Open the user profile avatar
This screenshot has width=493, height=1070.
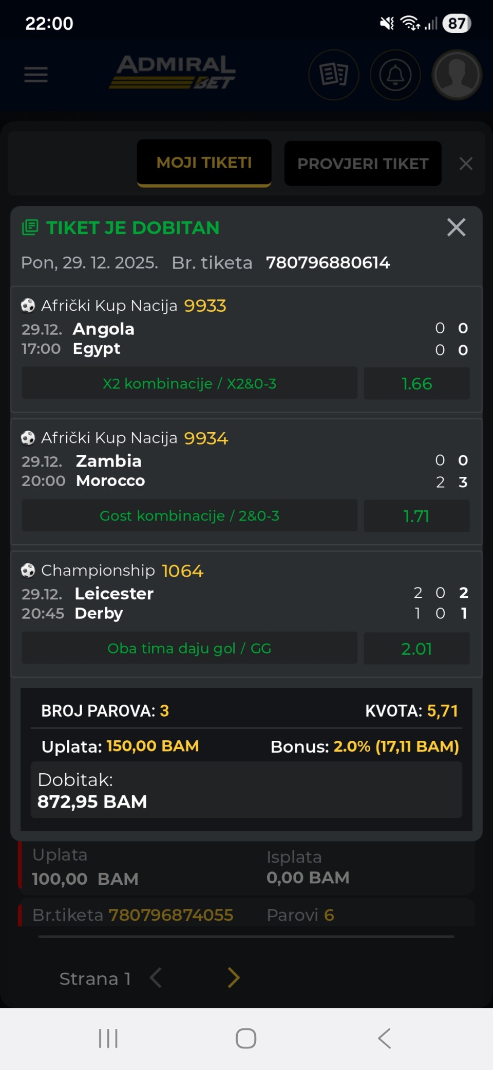tap(457, 75)
